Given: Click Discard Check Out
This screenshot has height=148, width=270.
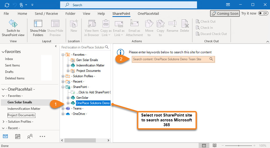Looking at the screenshot, I should pos(211,34).
